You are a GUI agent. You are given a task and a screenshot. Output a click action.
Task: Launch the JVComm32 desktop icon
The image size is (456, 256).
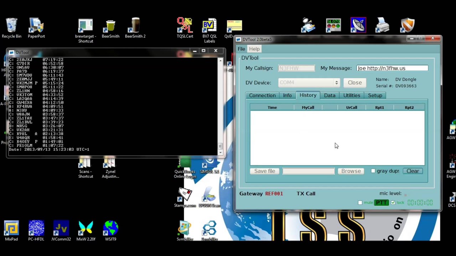61,231
